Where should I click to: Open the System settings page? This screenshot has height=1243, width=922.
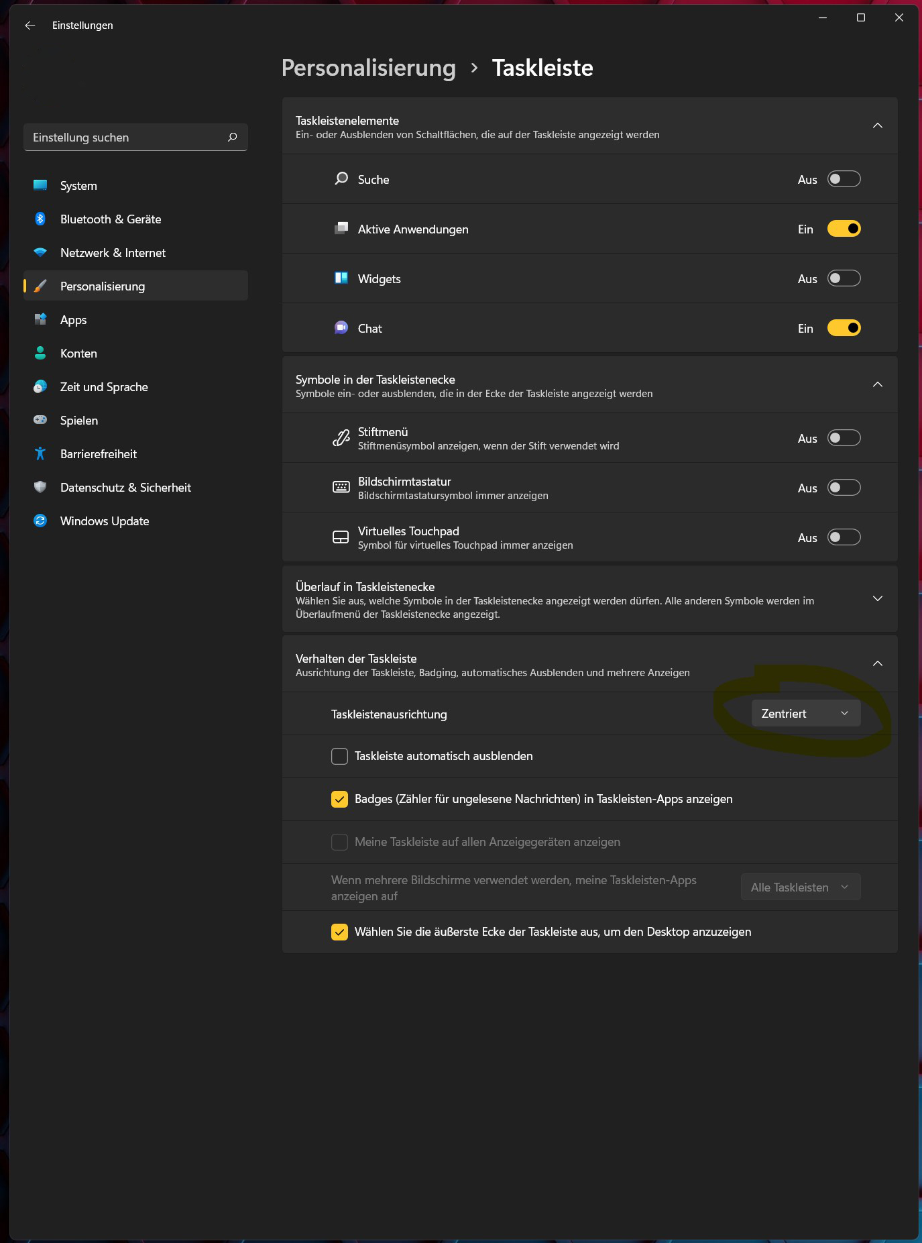click(135, 185)
